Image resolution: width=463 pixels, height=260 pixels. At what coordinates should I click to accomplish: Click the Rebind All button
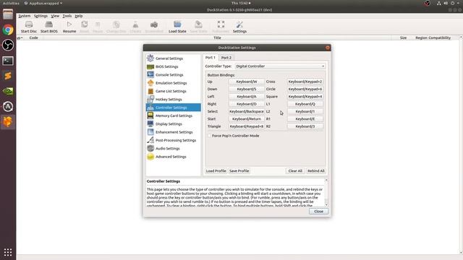point(316,171)
